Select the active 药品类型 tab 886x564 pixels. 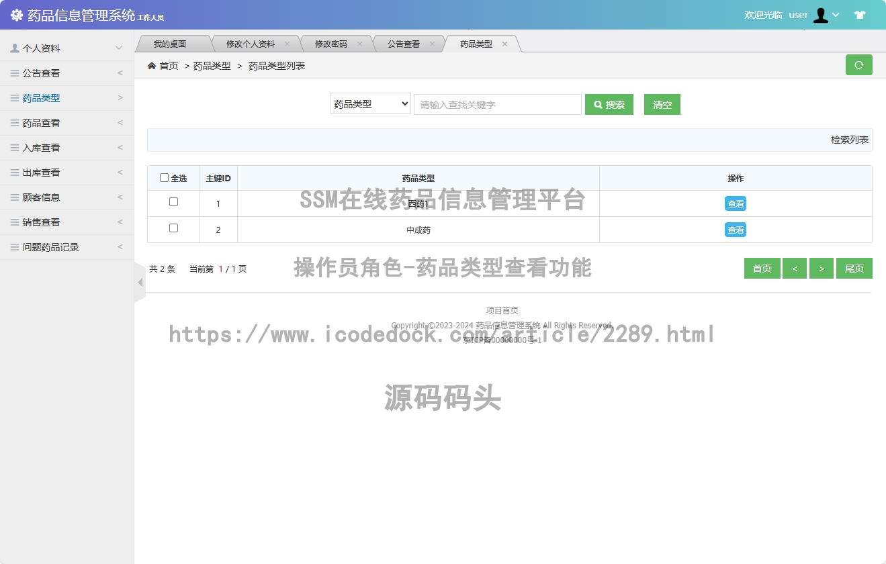click(476, 44)
